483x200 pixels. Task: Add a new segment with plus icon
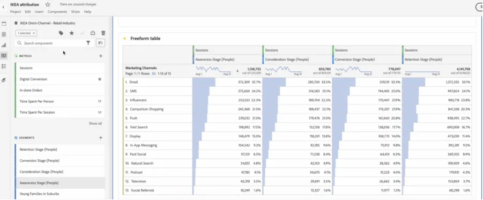click(x=100, y=138)
